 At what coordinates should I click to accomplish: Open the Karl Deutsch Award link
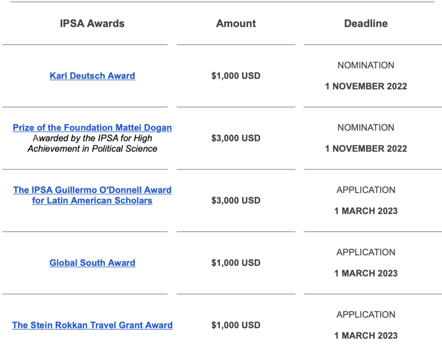[x=92, y=76]
